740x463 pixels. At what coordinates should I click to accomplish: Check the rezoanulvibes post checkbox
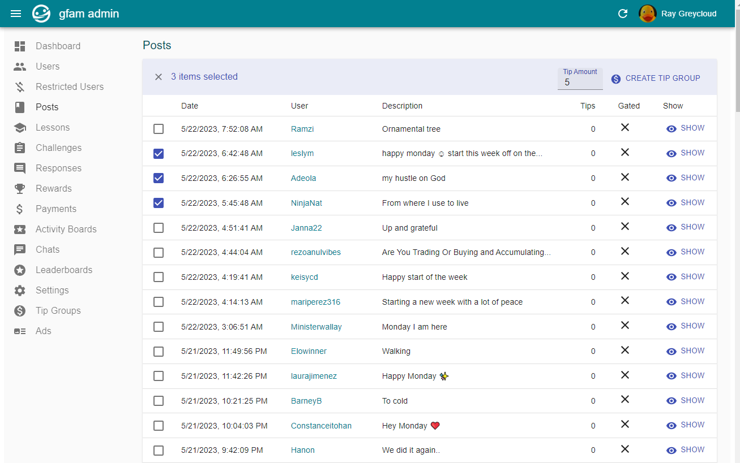pyautogui.click(x=159, y=253)
